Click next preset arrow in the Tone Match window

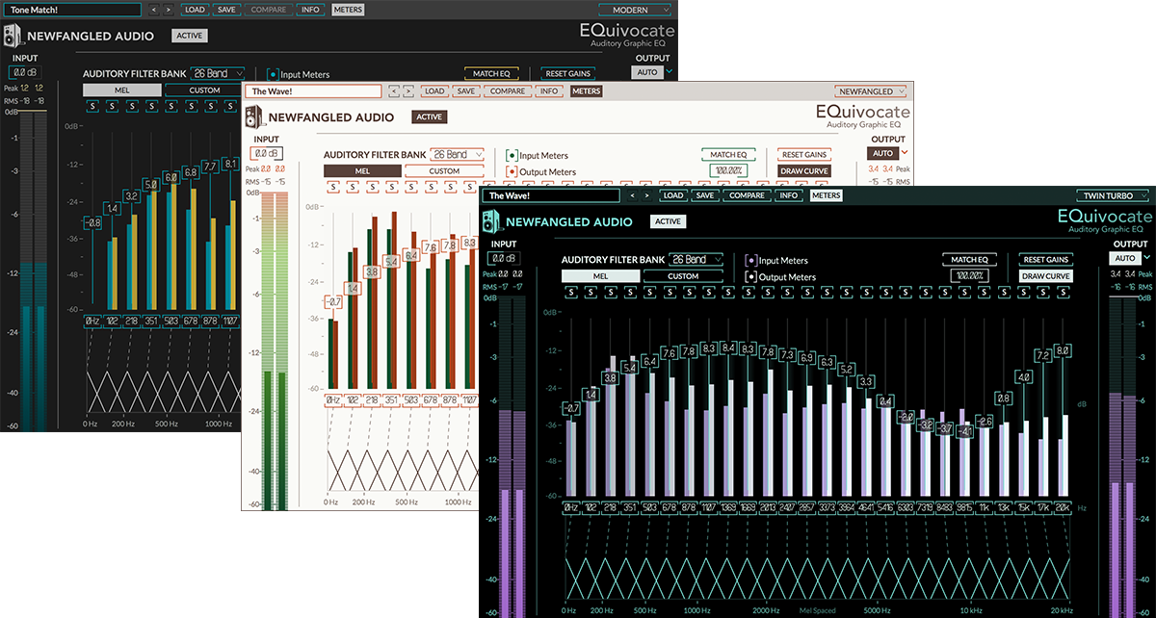click(x=169, y=10)
